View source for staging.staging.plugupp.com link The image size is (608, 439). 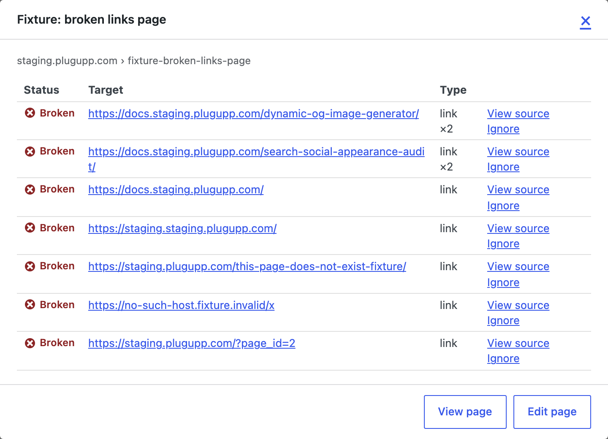pyautogui.click(x=518, y=228)
